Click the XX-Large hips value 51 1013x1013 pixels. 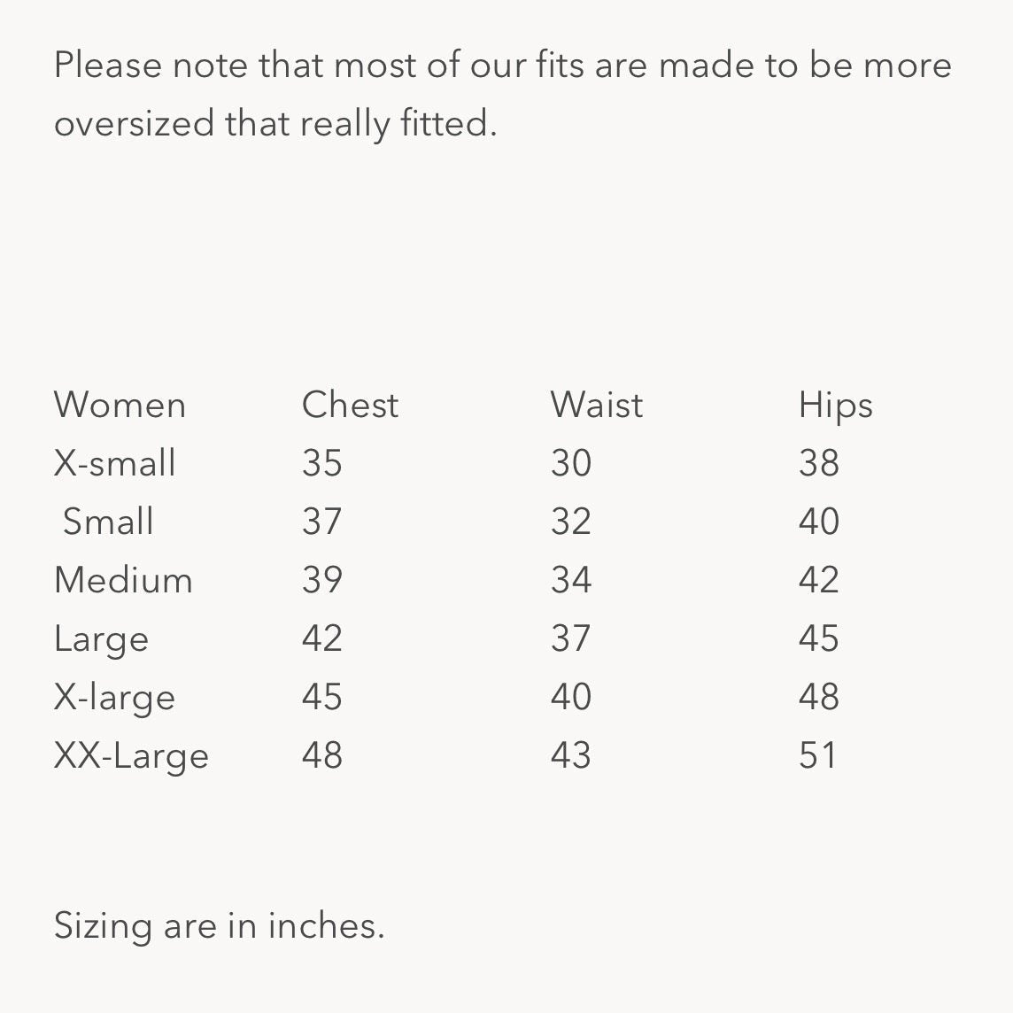coord(817,755)
